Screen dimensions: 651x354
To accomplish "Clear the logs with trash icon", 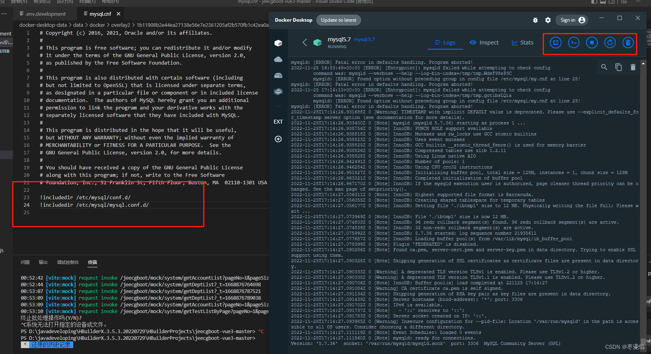I will click(633, 67).
